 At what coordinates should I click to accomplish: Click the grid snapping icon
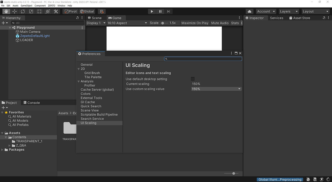point(102,11)
